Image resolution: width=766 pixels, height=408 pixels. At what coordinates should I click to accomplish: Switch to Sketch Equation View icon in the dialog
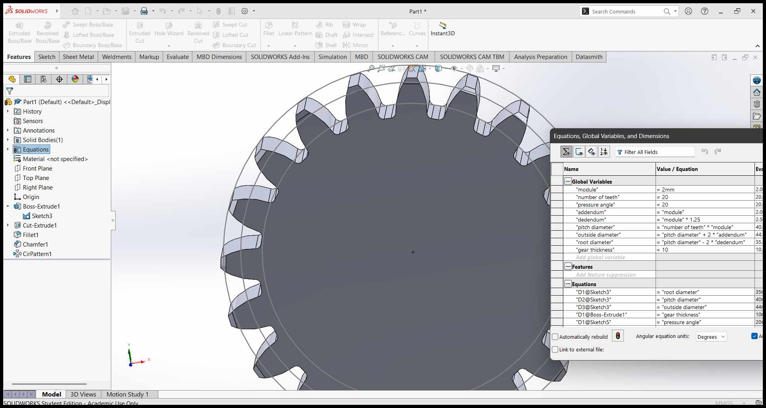579,152
